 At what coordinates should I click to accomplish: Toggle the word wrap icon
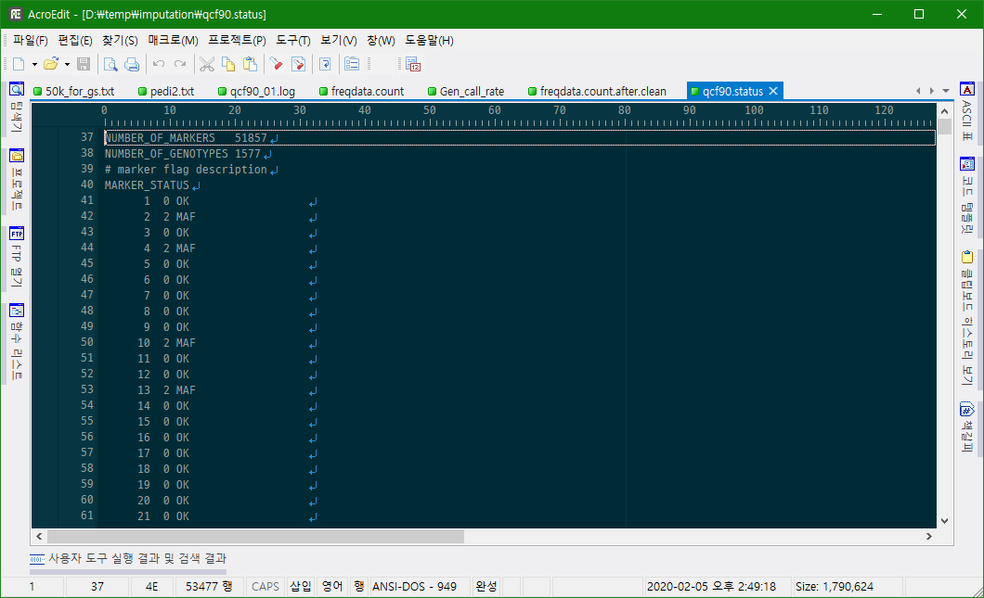(x=325, y=64)
